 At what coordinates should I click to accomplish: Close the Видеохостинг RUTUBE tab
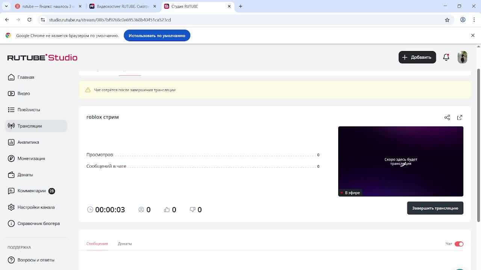click(x=154, y=6)
